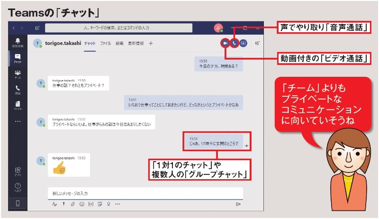
Task: Open the profile avatar menu at top
Action: 218,28
